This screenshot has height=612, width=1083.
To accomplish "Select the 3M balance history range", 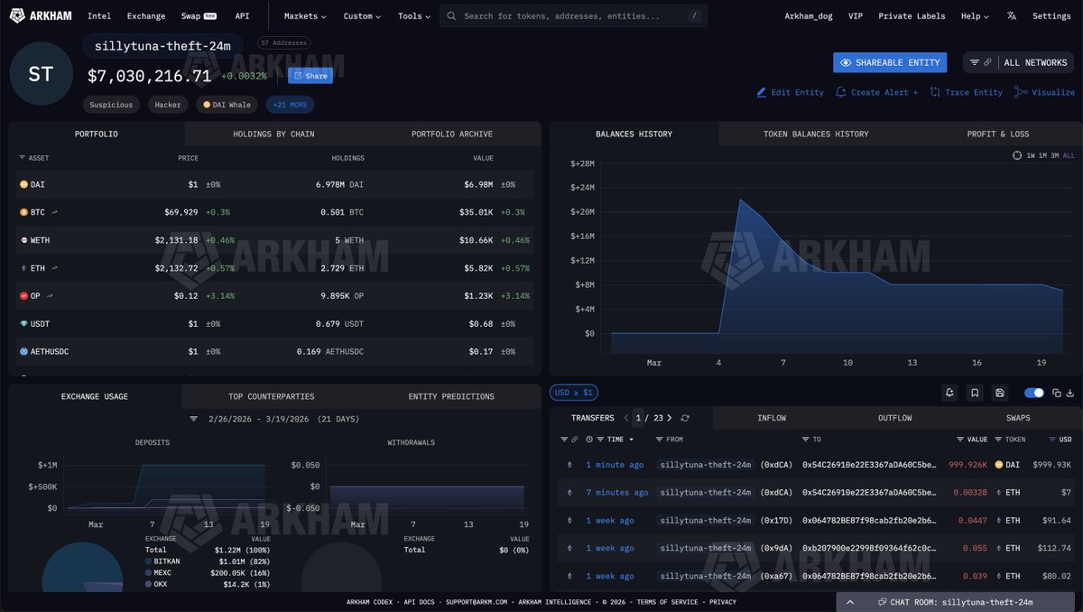I will [1054, 156].
